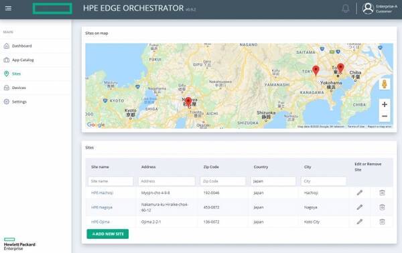Click the Country filter field
Image resolution: width=402 pixels, height=253 pixels.
(x=273, y=181)
